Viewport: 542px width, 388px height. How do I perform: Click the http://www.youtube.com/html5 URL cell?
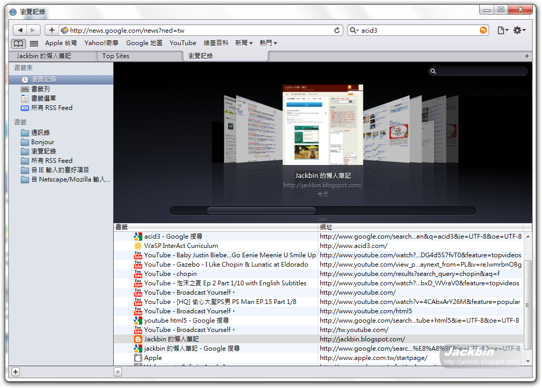[x=421, y=311]
